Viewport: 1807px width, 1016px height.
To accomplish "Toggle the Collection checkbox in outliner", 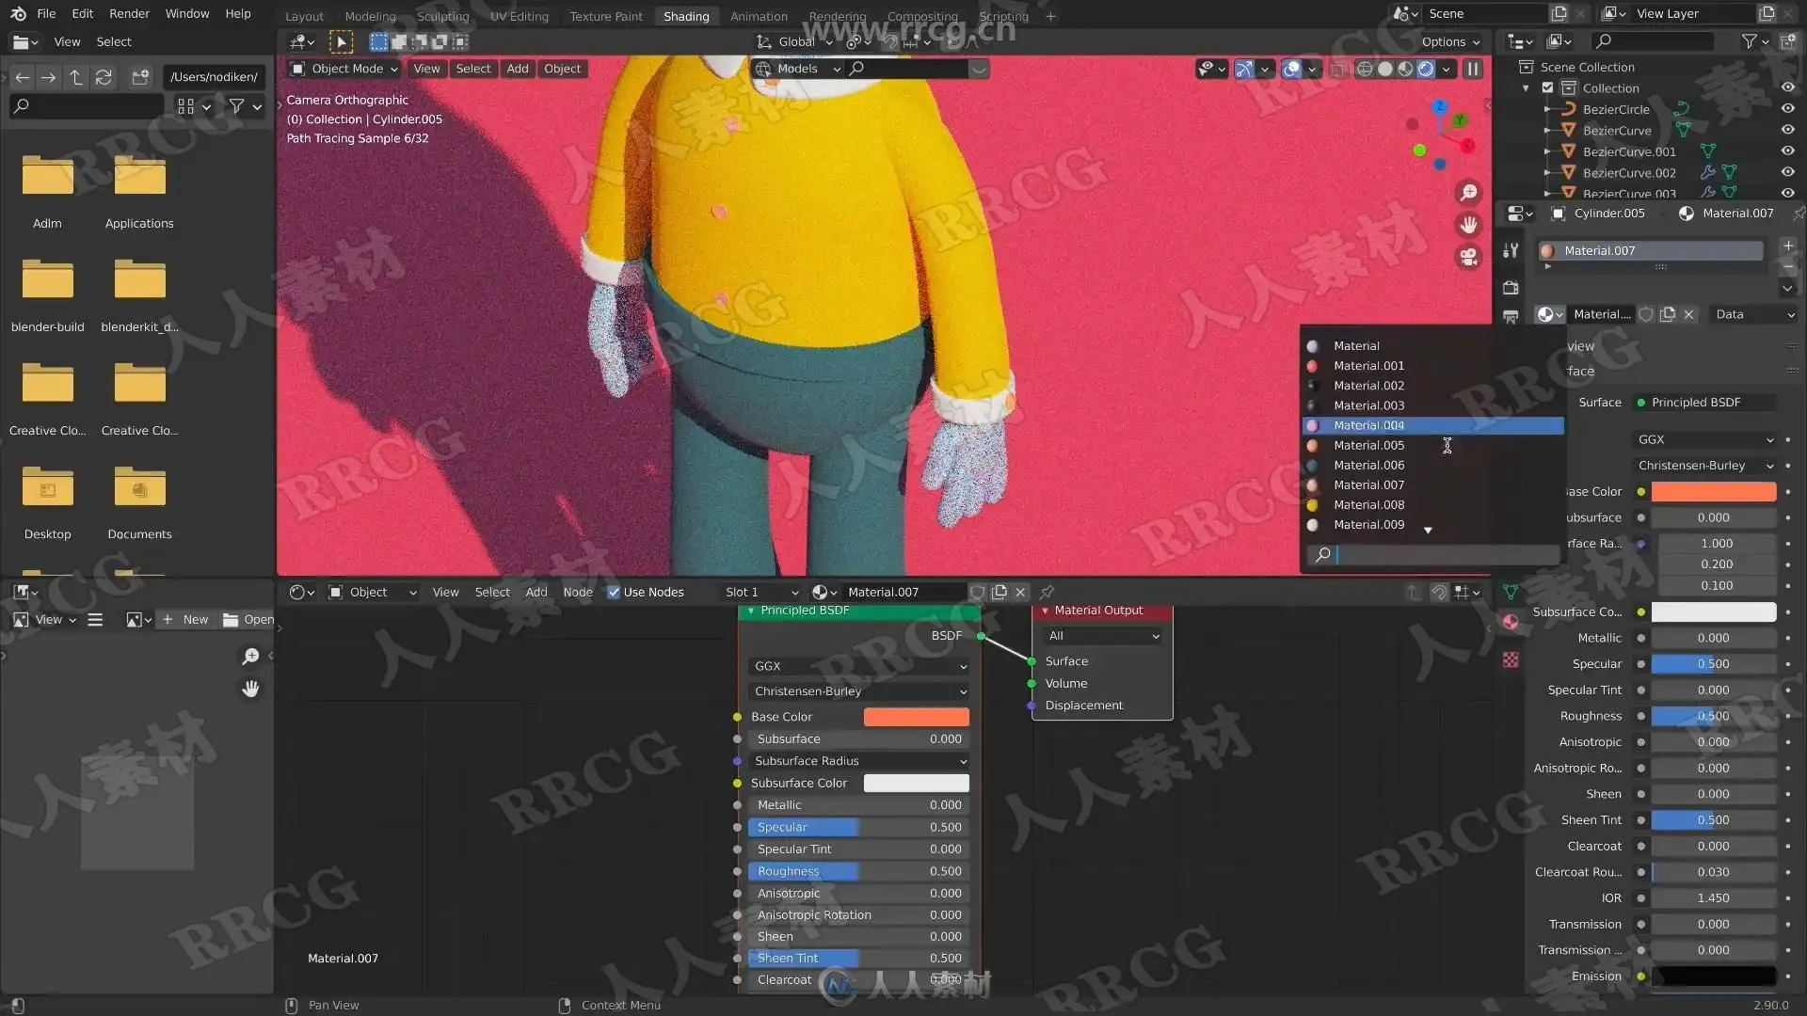I will click(1547, 87).
